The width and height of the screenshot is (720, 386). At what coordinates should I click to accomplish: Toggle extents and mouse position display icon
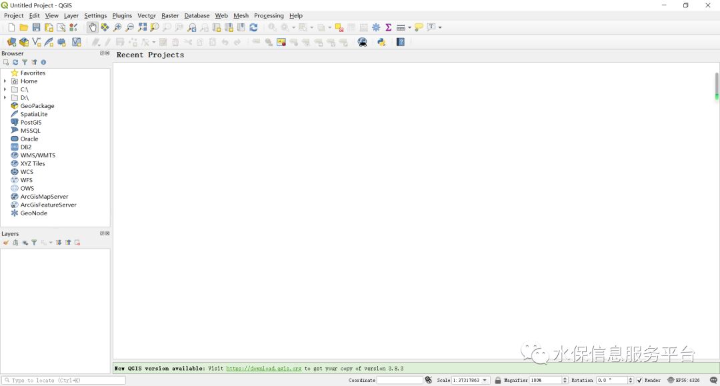pos(429,380)
